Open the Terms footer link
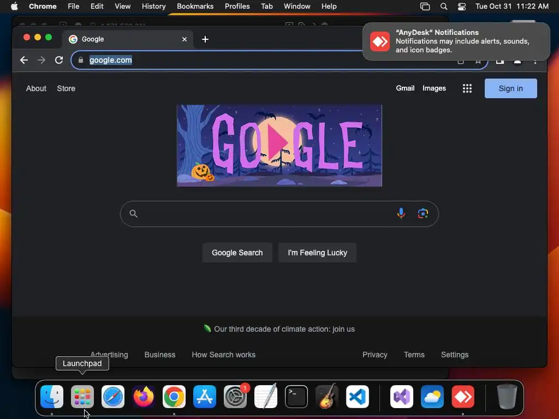 point(414,355)
